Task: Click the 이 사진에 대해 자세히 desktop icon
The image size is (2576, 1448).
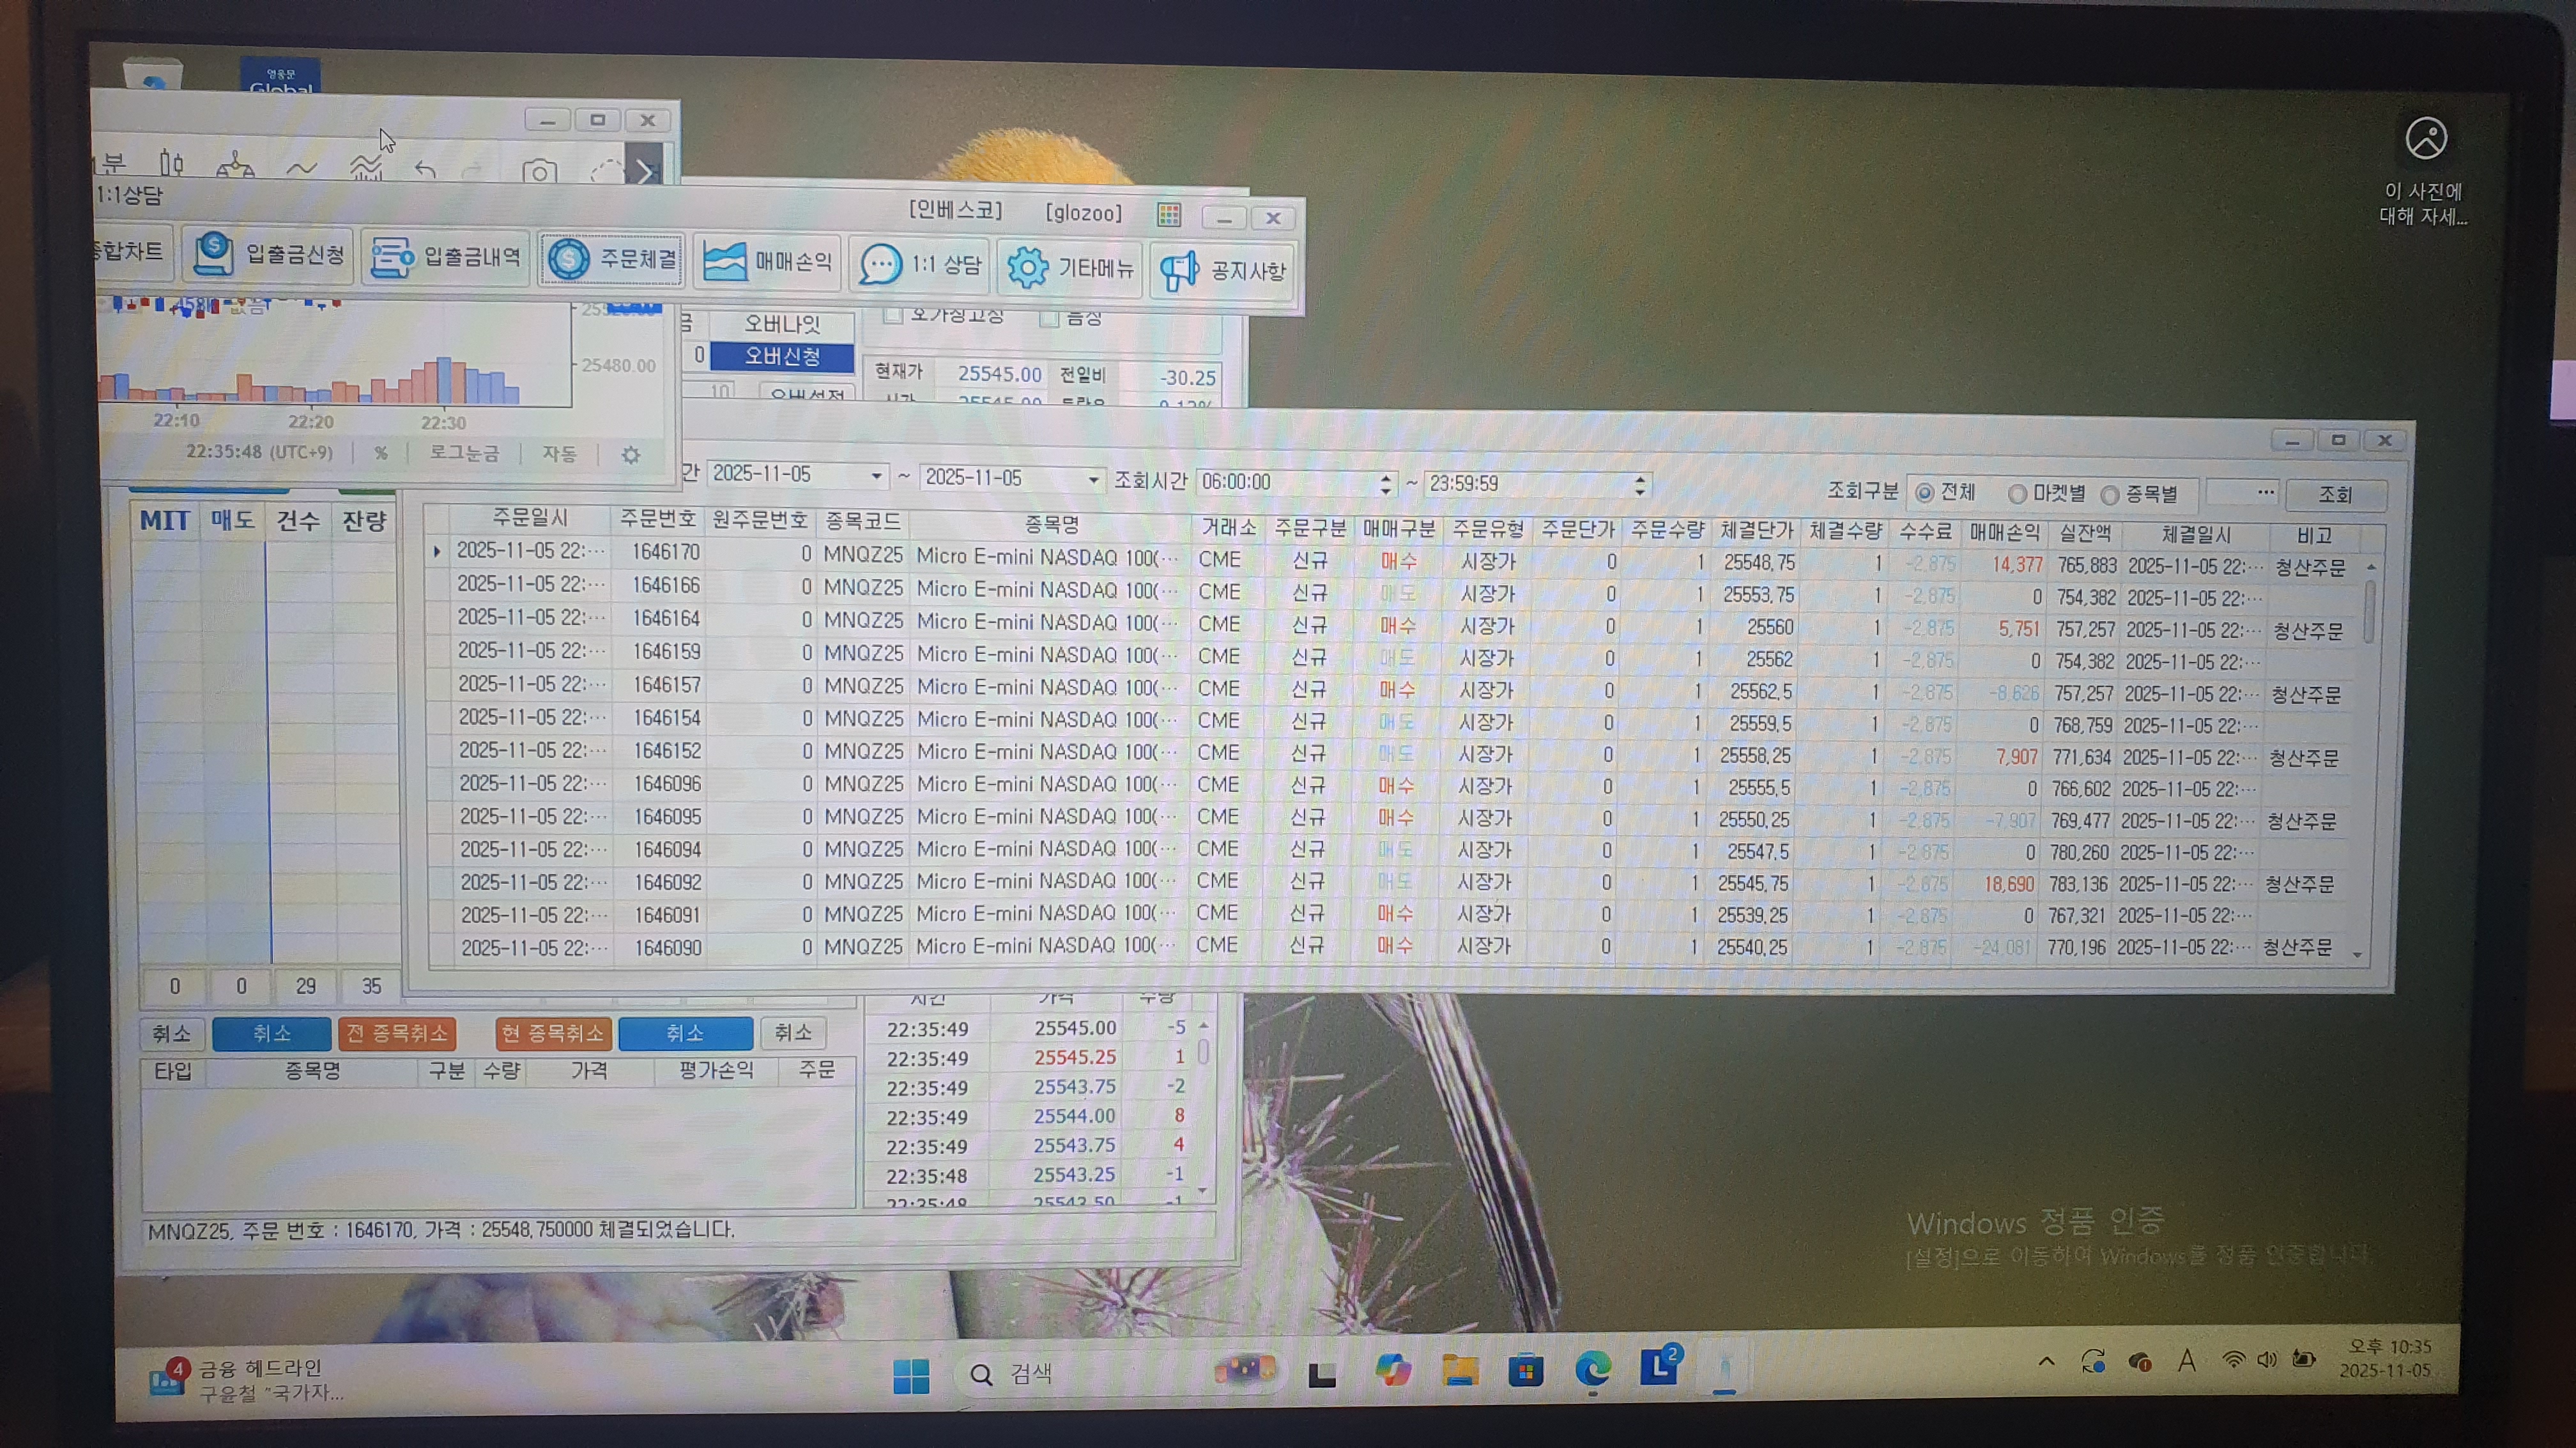Action: 2424,171
